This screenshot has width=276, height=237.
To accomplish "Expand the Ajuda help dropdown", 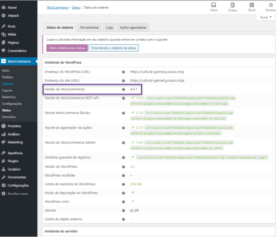I will [266, 17].
